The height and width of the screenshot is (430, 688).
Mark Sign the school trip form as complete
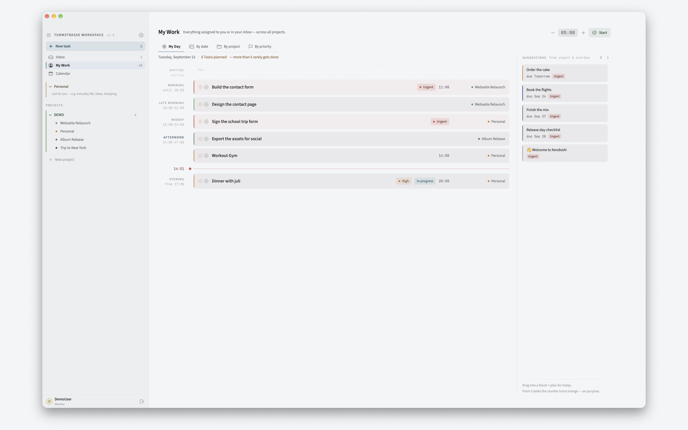pos(206,122)
